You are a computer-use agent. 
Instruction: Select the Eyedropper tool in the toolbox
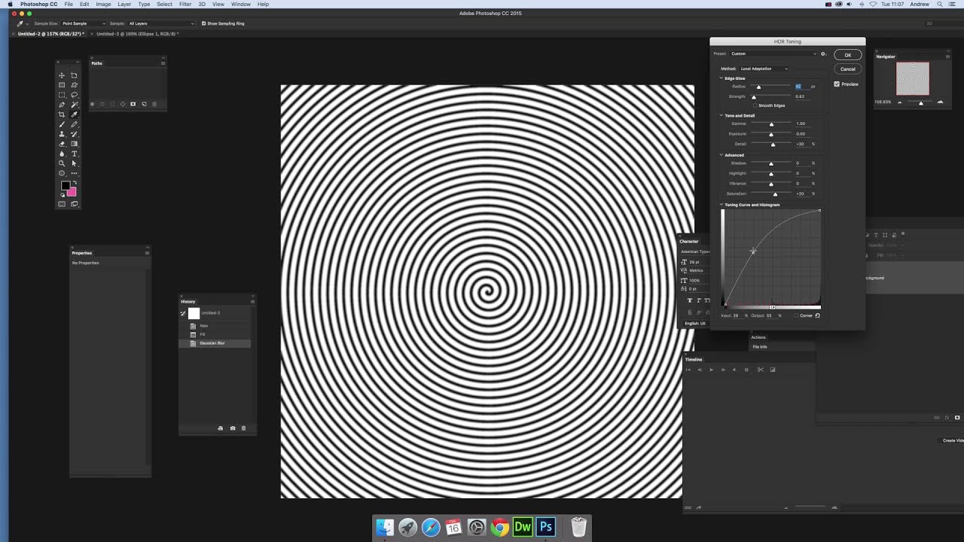click(74, 114)
